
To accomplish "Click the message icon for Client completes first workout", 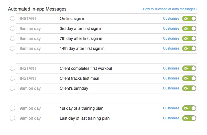I will pos(13,68).
